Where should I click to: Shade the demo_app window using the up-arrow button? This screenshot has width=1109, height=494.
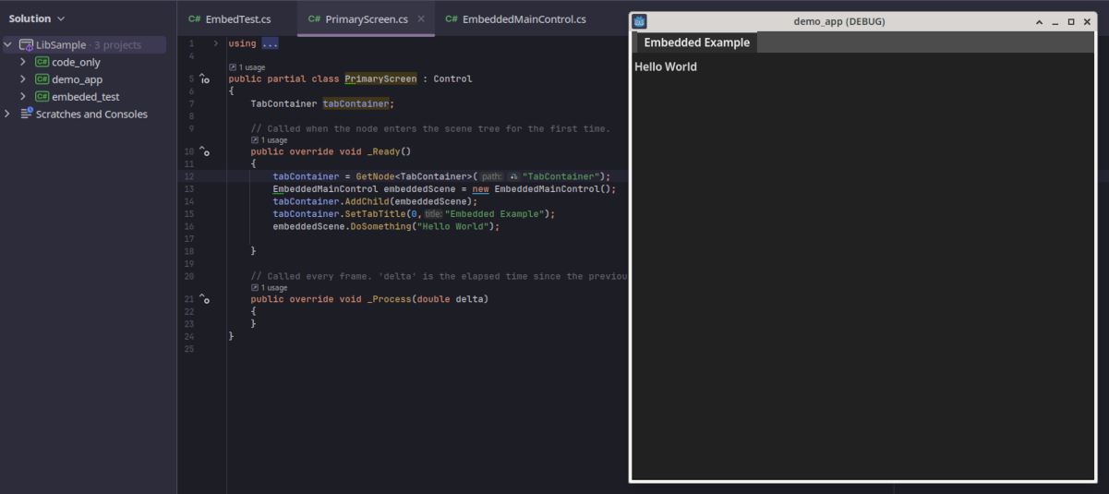point(1039,21)
